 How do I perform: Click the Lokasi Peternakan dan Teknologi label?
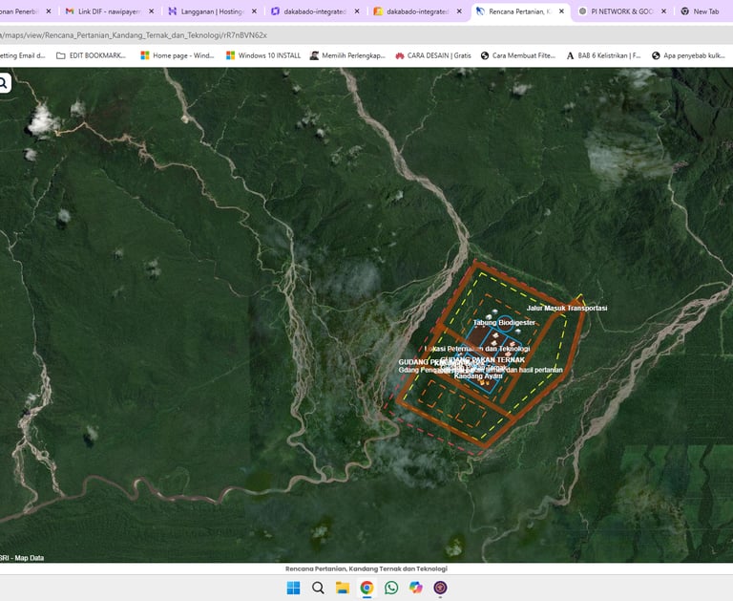(477, 349)
